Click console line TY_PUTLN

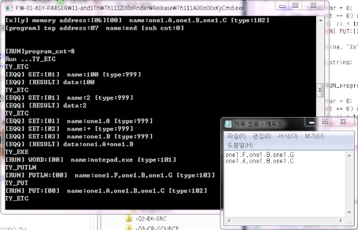click(21, 167)
